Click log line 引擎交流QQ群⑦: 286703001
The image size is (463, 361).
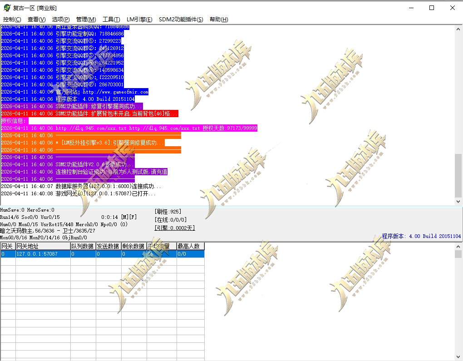point(62,84)
